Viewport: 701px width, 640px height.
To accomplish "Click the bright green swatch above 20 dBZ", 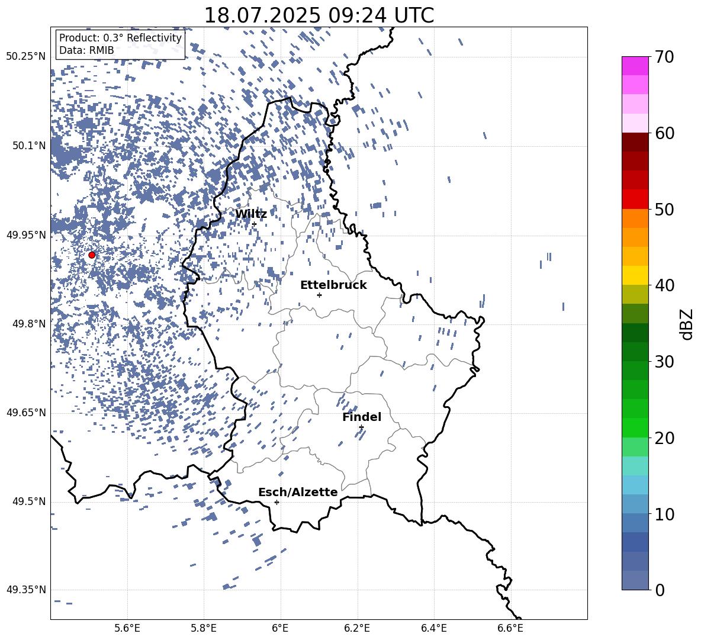I will 635,427.
